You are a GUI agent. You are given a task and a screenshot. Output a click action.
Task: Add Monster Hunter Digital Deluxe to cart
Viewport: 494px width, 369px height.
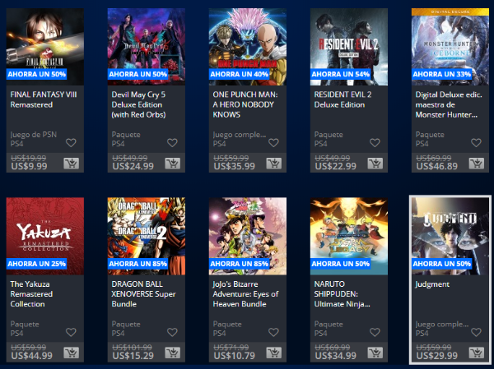477,164
